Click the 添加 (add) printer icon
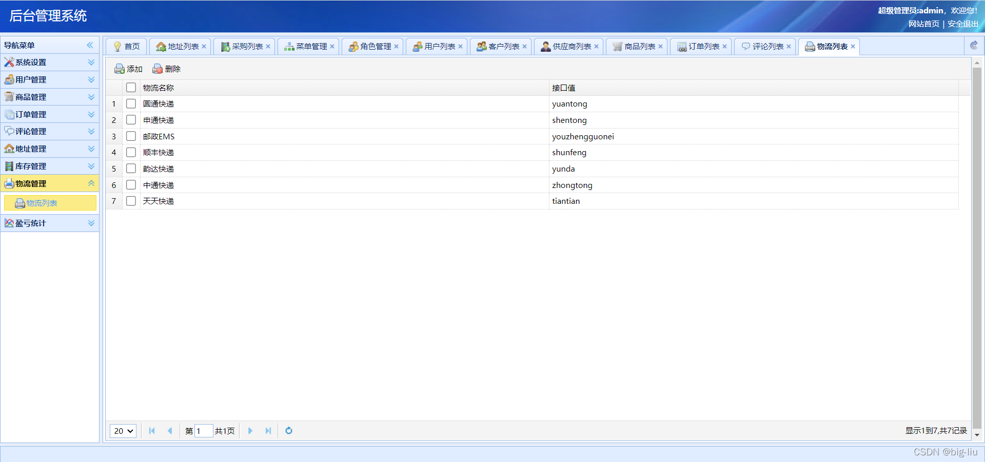 coord(120,69)
